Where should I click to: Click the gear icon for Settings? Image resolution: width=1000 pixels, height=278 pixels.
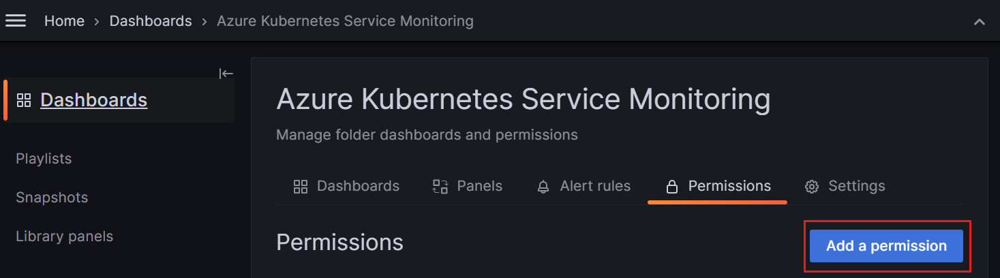coord(811,187)
